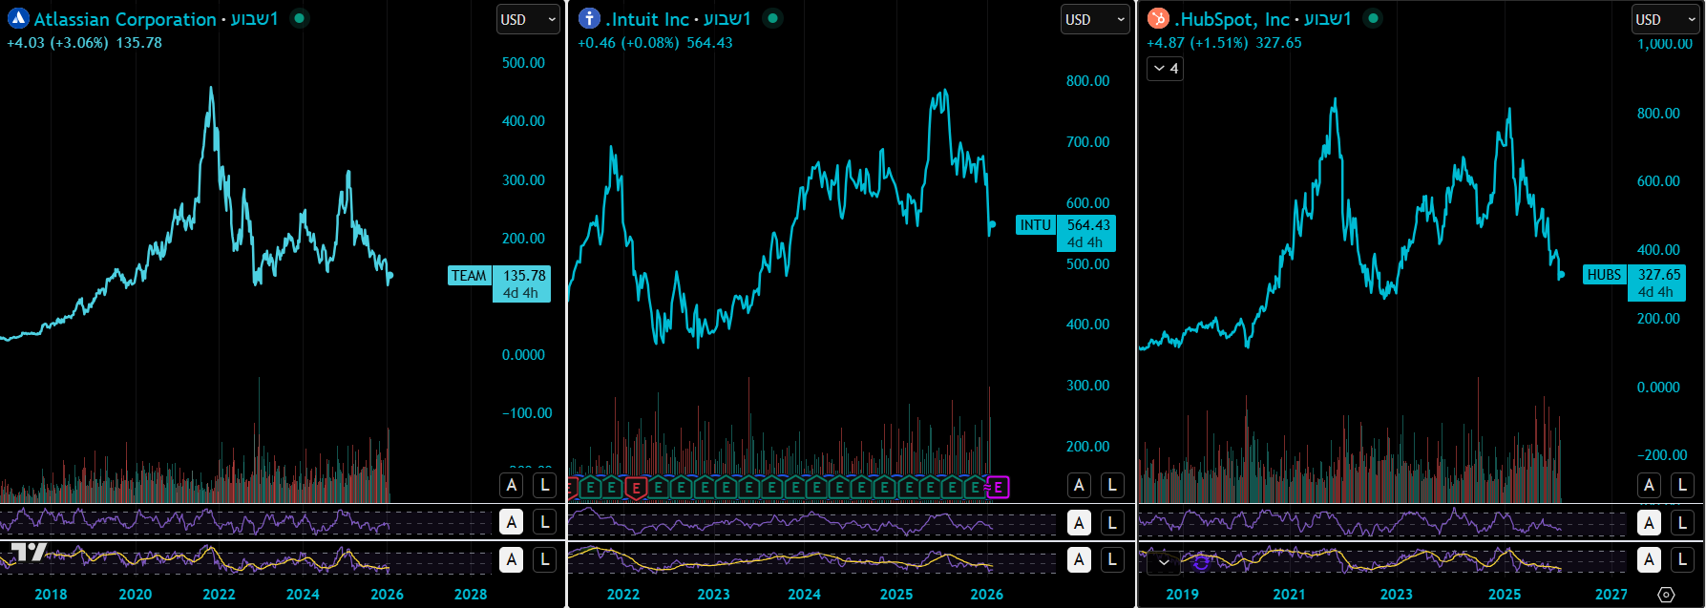
Task: Open USD currency dropdown on Atlassian chart
Action: pyautogui.click(x=528, y=19)
